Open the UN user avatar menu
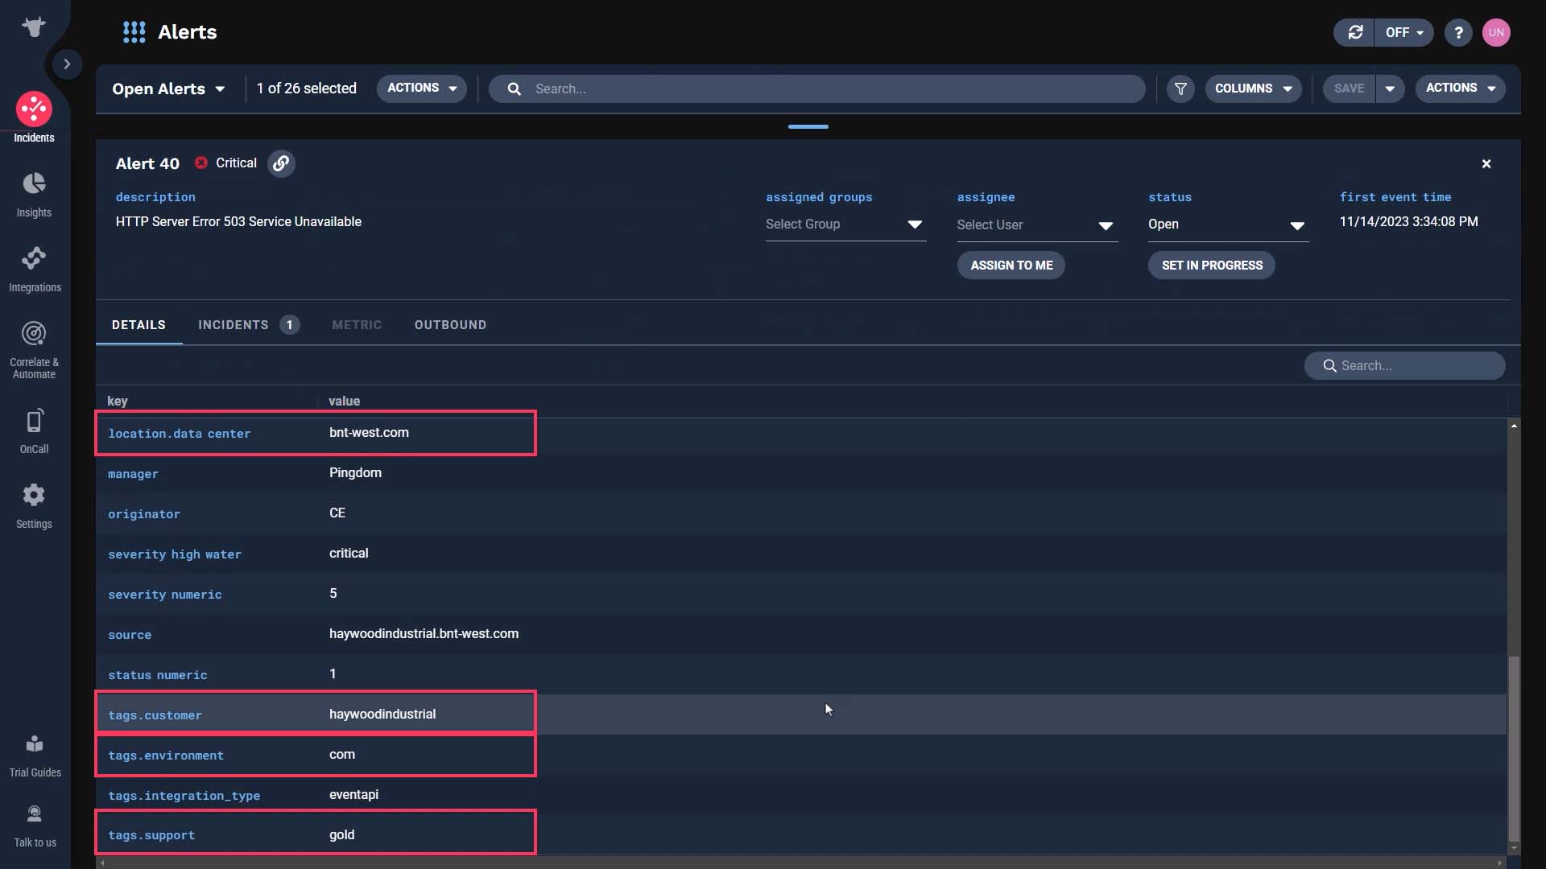 coord(1496,32)
